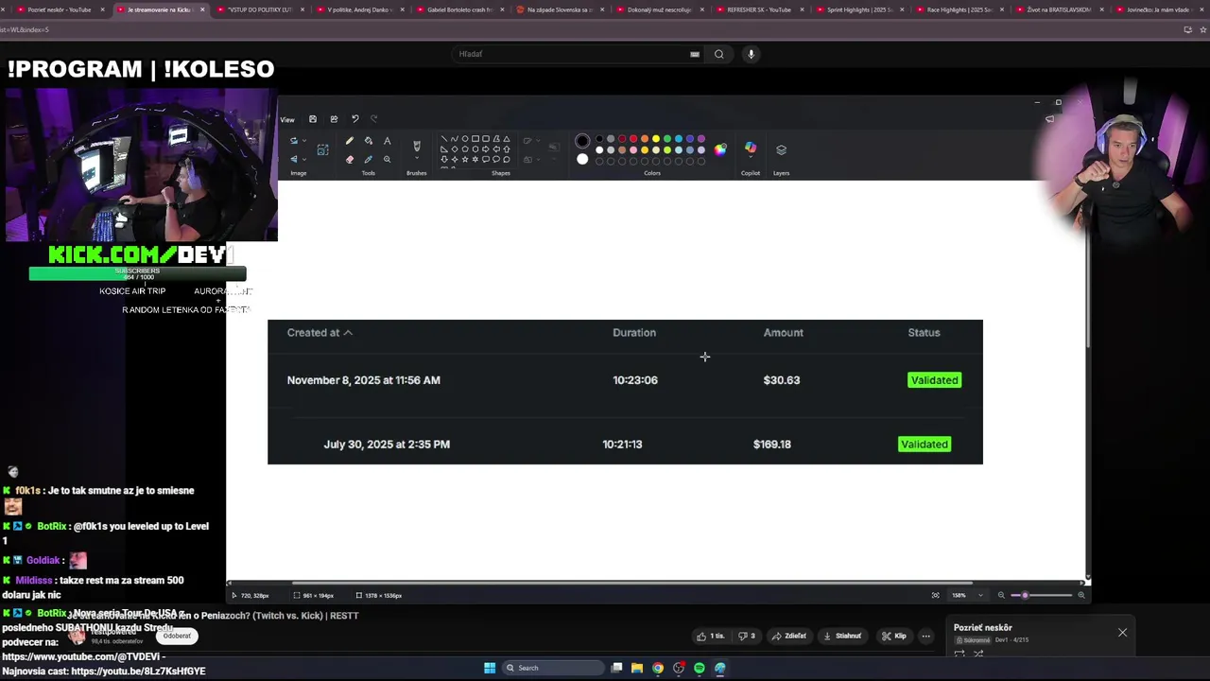Adjust the Paint zoom slider
The height and width of the screenshot is (681, 1210).
pyautogui.click(x=1025, y=595)
